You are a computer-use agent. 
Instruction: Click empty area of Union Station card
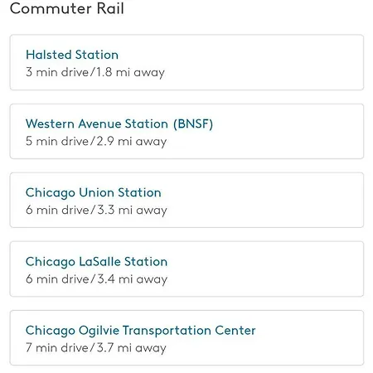click(x=263, y=201)
